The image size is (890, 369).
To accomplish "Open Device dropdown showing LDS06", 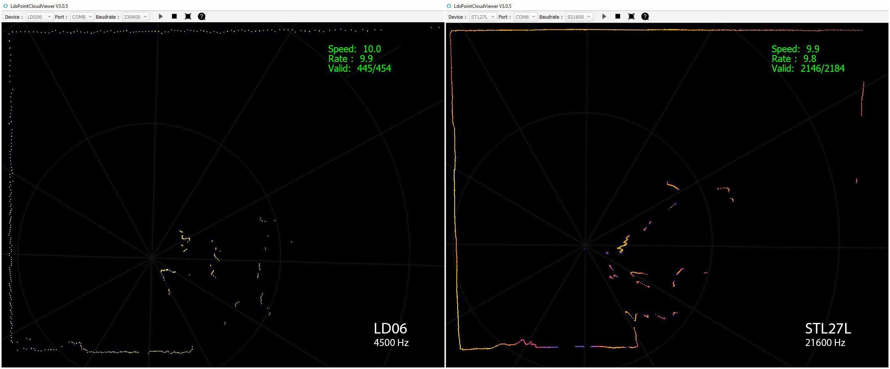I will click(x=39, y=17).
